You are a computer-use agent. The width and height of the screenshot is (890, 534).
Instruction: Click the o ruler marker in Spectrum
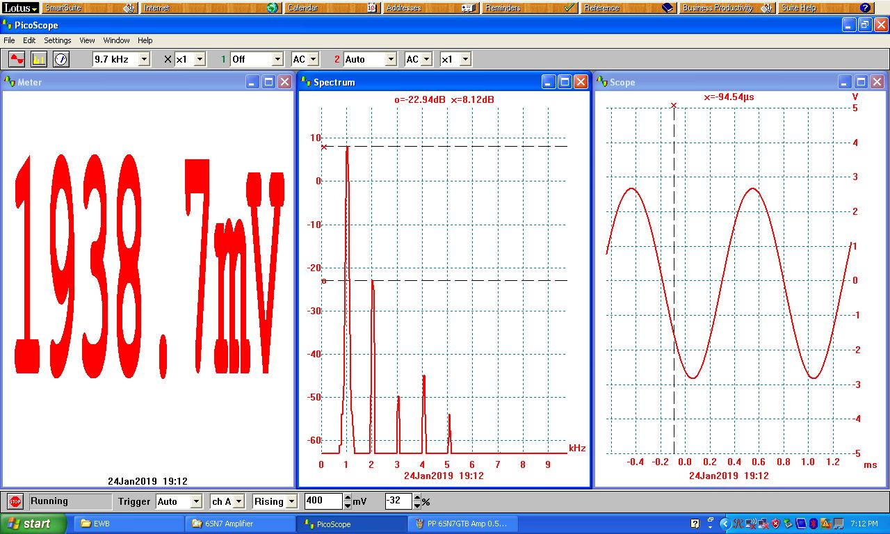(x=323, y=281)
